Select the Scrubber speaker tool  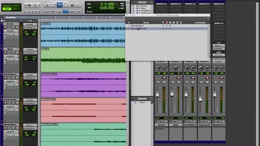click(x=72, y=5)
